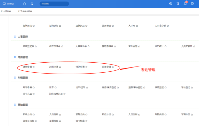Toggle favorite star for 请假申请

pyautogui.click(x=34, y=67)
